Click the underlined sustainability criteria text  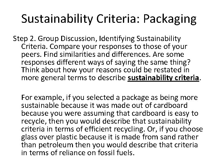click(x=163, y=78)
